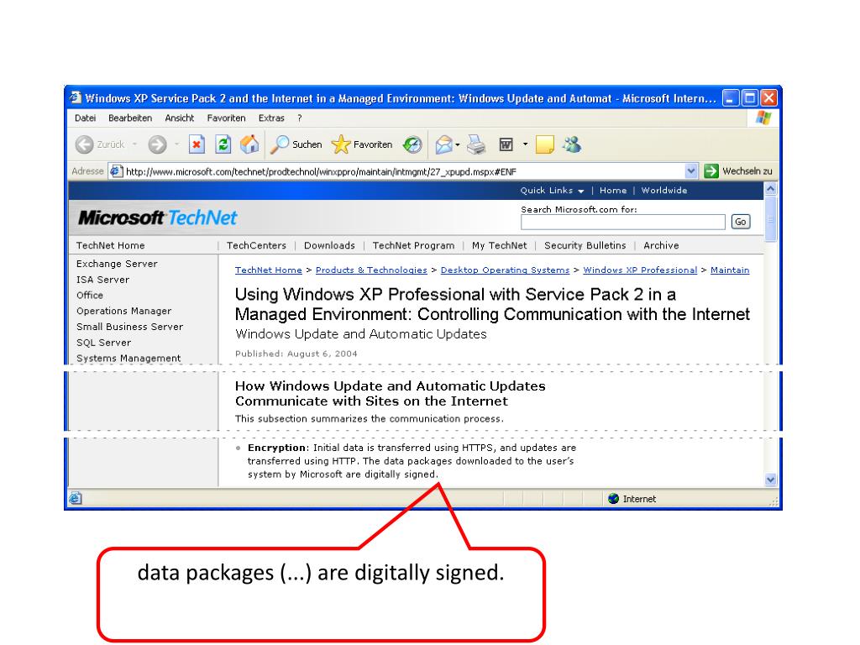Open the My TechNet nav tab
Image resolution: width=860 pixels, height=645 pixels.
pos(499,245)
